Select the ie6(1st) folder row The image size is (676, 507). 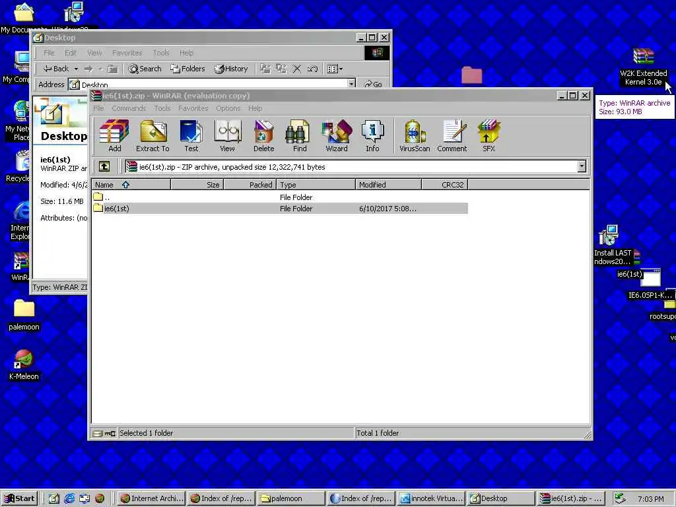tap(280, 208)
